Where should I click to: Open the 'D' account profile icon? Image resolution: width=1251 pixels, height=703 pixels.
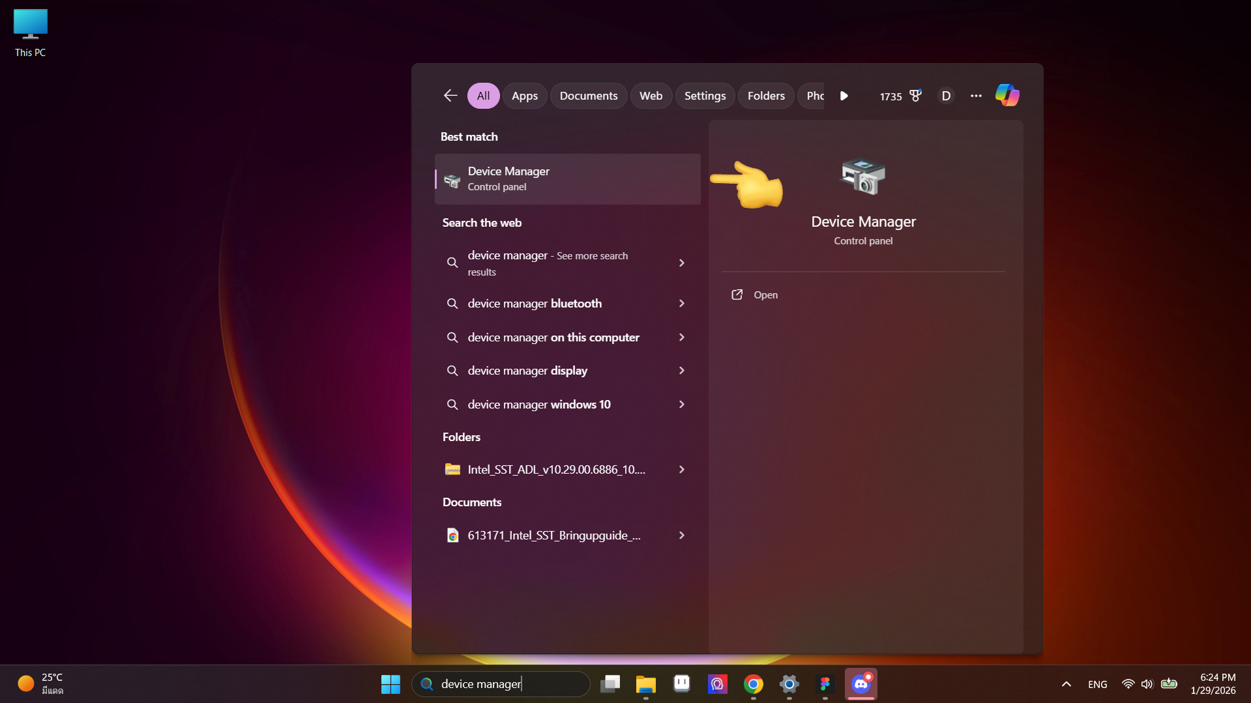(946, 95)
